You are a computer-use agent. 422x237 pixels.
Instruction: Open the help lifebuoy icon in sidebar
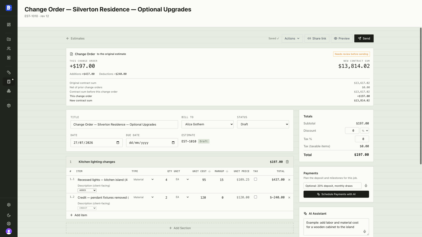pyautogui.click(x=9, y=224)
